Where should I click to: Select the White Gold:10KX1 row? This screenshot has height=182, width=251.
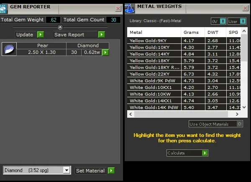click(x=184, y=87)
